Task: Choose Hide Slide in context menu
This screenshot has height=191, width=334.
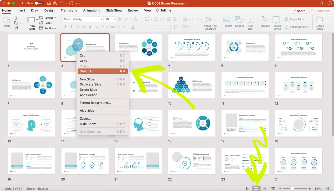Action: tap(102, 110)
